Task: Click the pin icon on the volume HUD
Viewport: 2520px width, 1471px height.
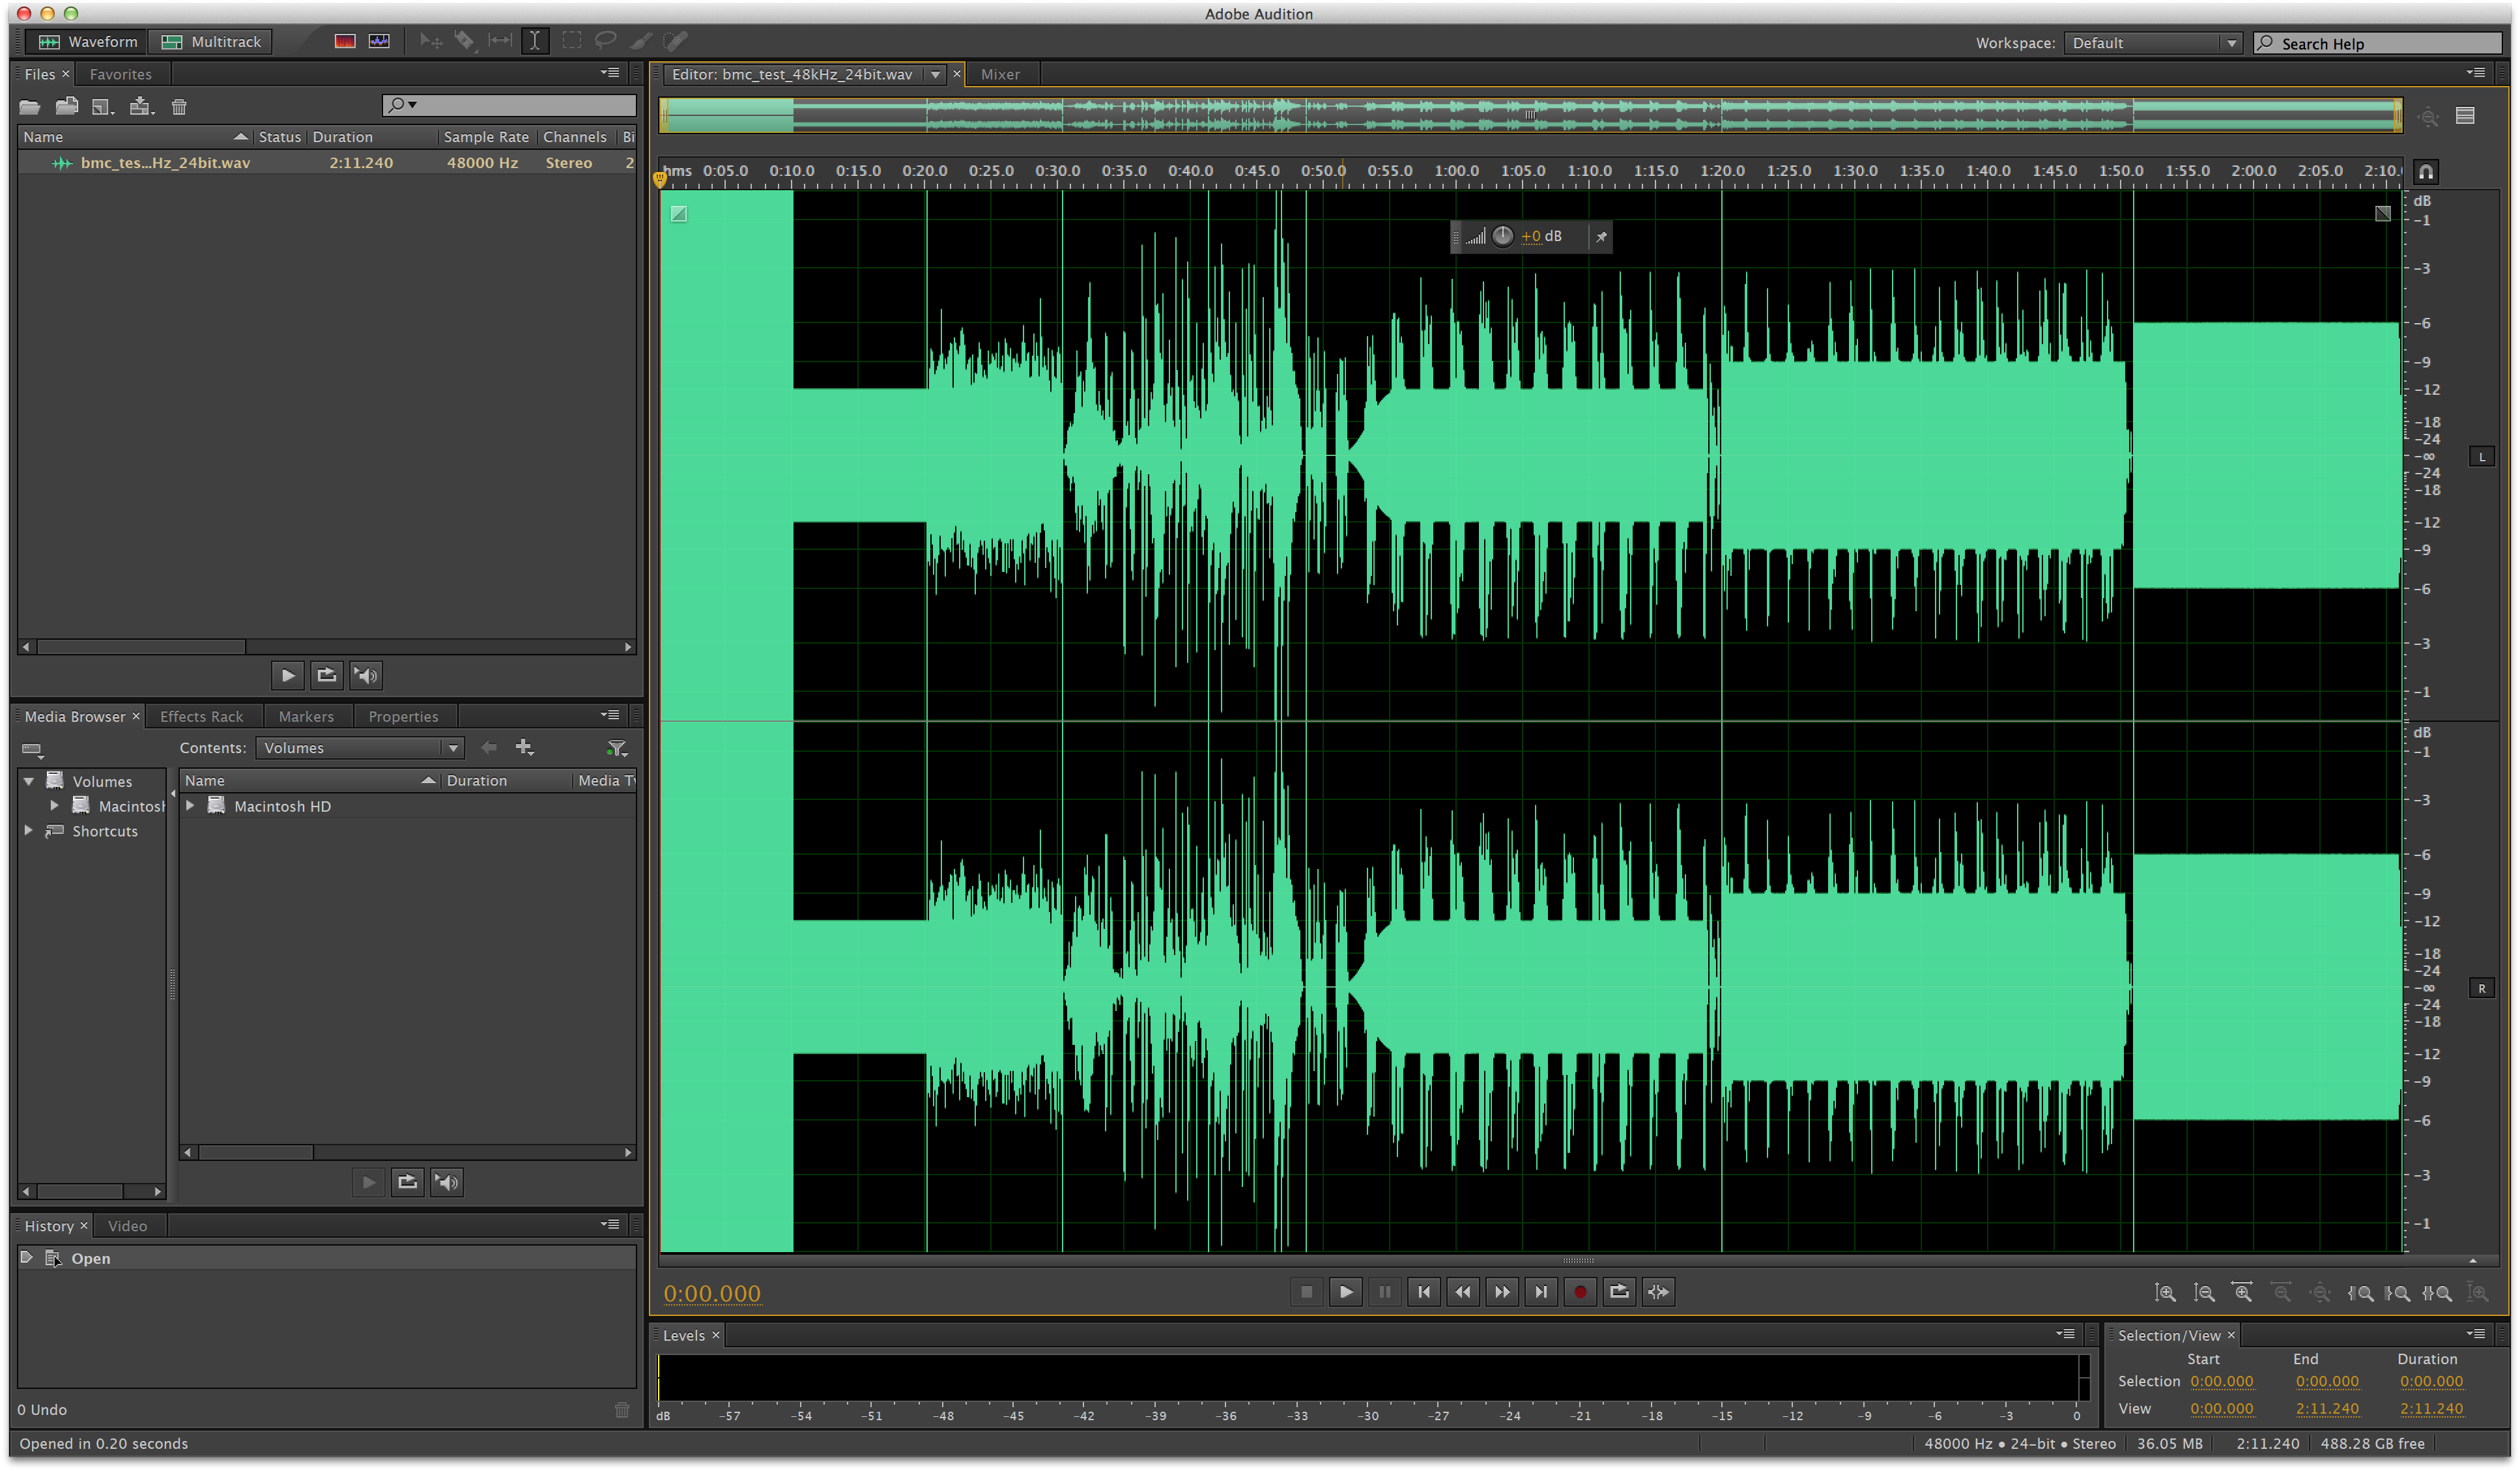Action: point(1601,237)
